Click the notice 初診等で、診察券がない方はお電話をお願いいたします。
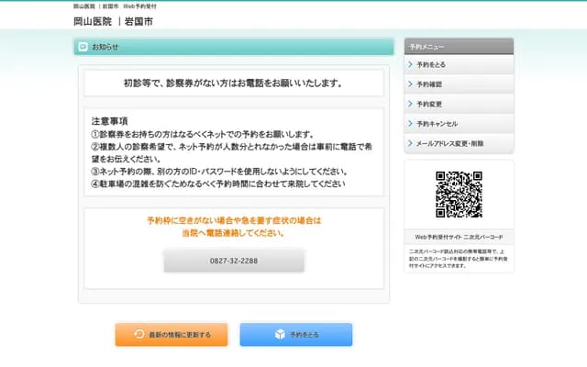 [233, 83]
